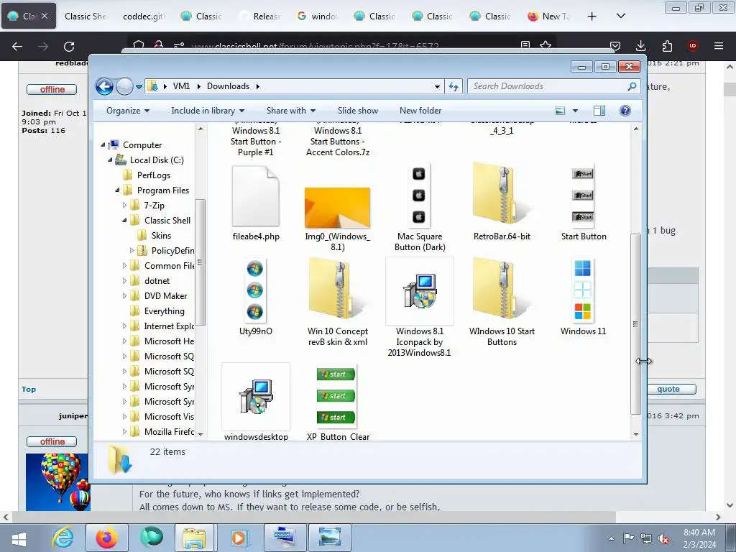
Task: Open Explorer help question mark icon
Action: click(625, 111)
